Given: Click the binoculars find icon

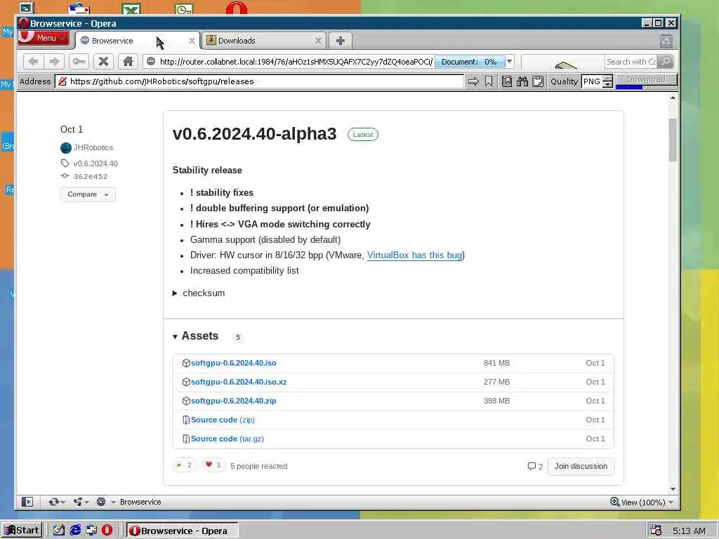Looking at the screenshot, I should [522, 81].
